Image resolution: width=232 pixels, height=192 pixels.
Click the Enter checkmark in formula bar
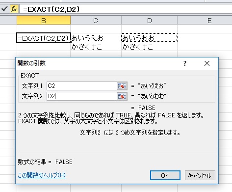pos(4,9)
